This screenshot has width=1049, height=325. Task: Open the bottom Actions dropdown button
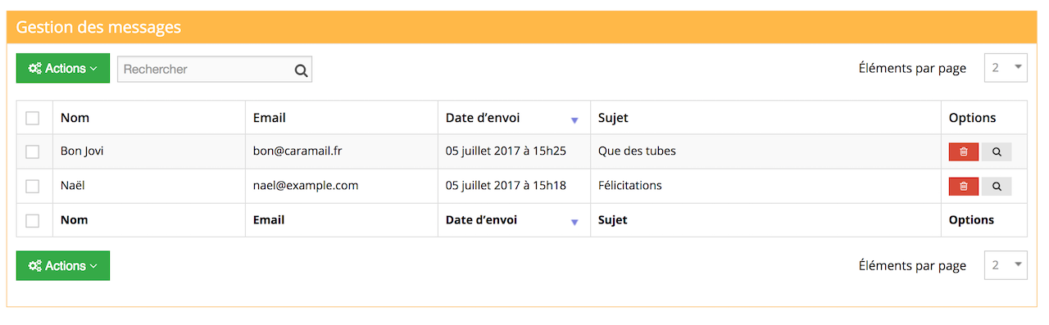pyautogui.click(x=63, y=266)
